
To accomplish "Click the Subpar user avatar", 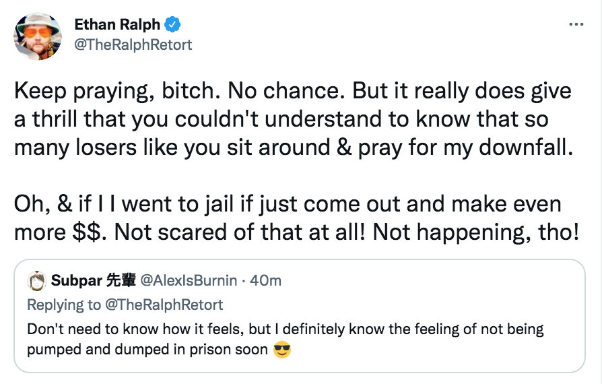I will (x=37, y=281).
